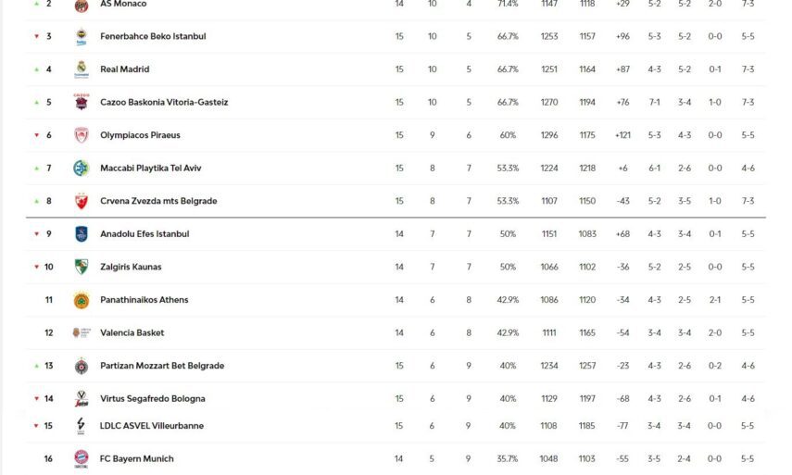Click the Partizan Mozzart Bet logo
The width and height of the screenshot is (792, 475).
point(82,366)
